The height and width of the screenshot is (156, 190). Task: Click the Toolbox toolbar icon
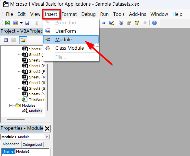(145, 23)
